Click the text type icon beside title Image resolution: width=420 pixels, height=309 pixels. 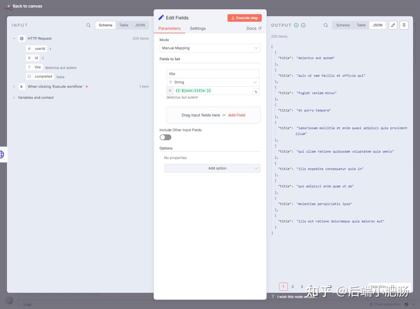[x=29, y=67]
